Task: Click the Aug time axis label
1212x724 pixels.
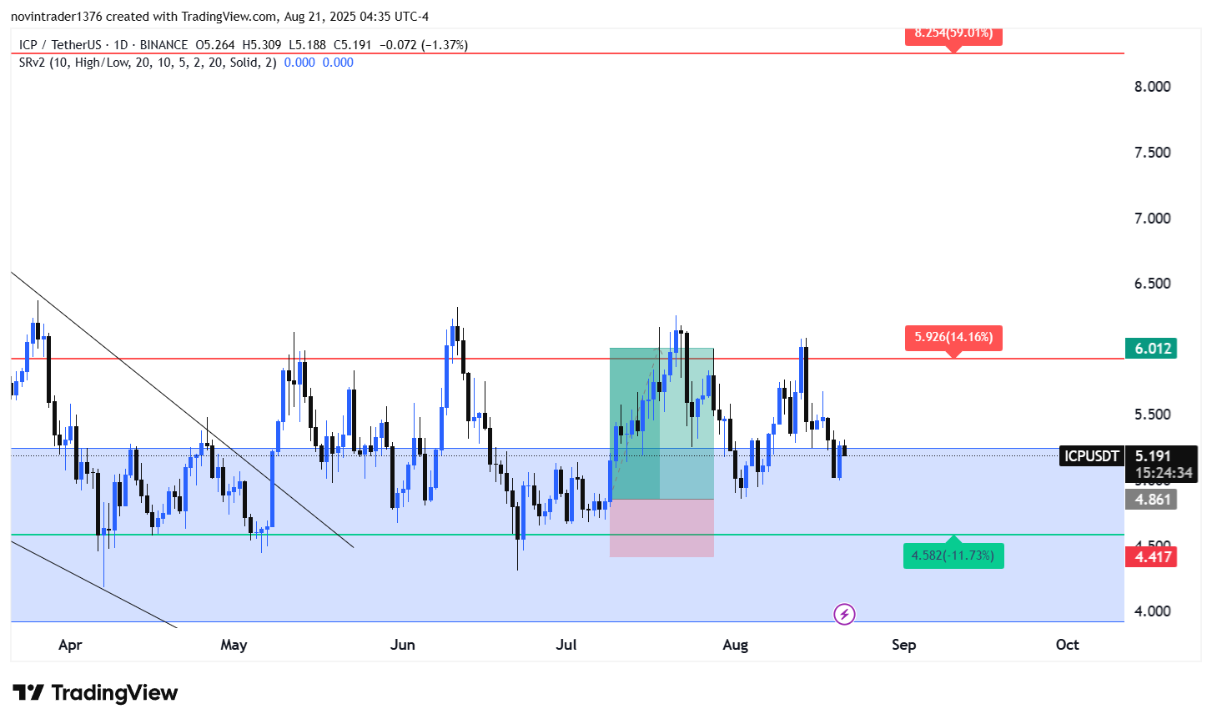Action: (x=736, y=645)
